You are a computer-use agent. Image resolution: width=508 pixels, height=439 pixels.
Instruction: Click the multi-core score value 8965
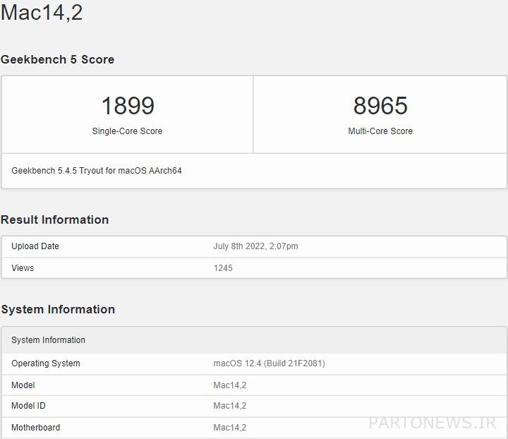click(x=380, y=106)
